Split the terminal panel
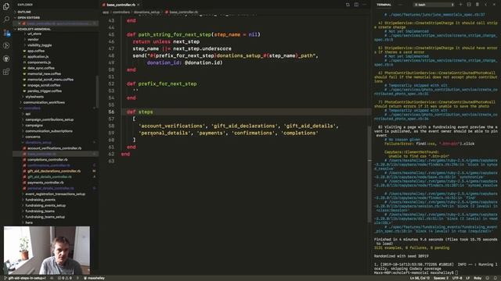 coord(469,5)
